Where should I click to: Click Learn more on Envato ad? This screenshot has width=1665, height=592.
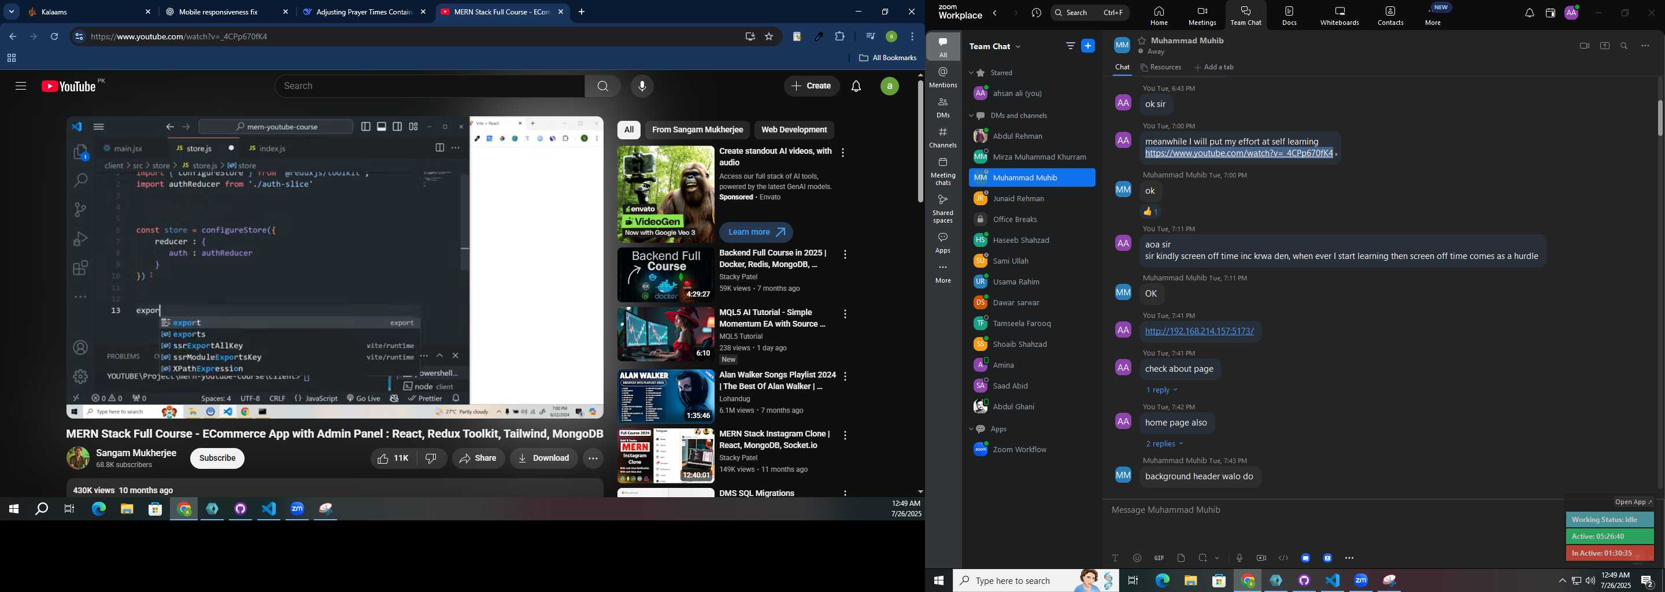[756, 232]
